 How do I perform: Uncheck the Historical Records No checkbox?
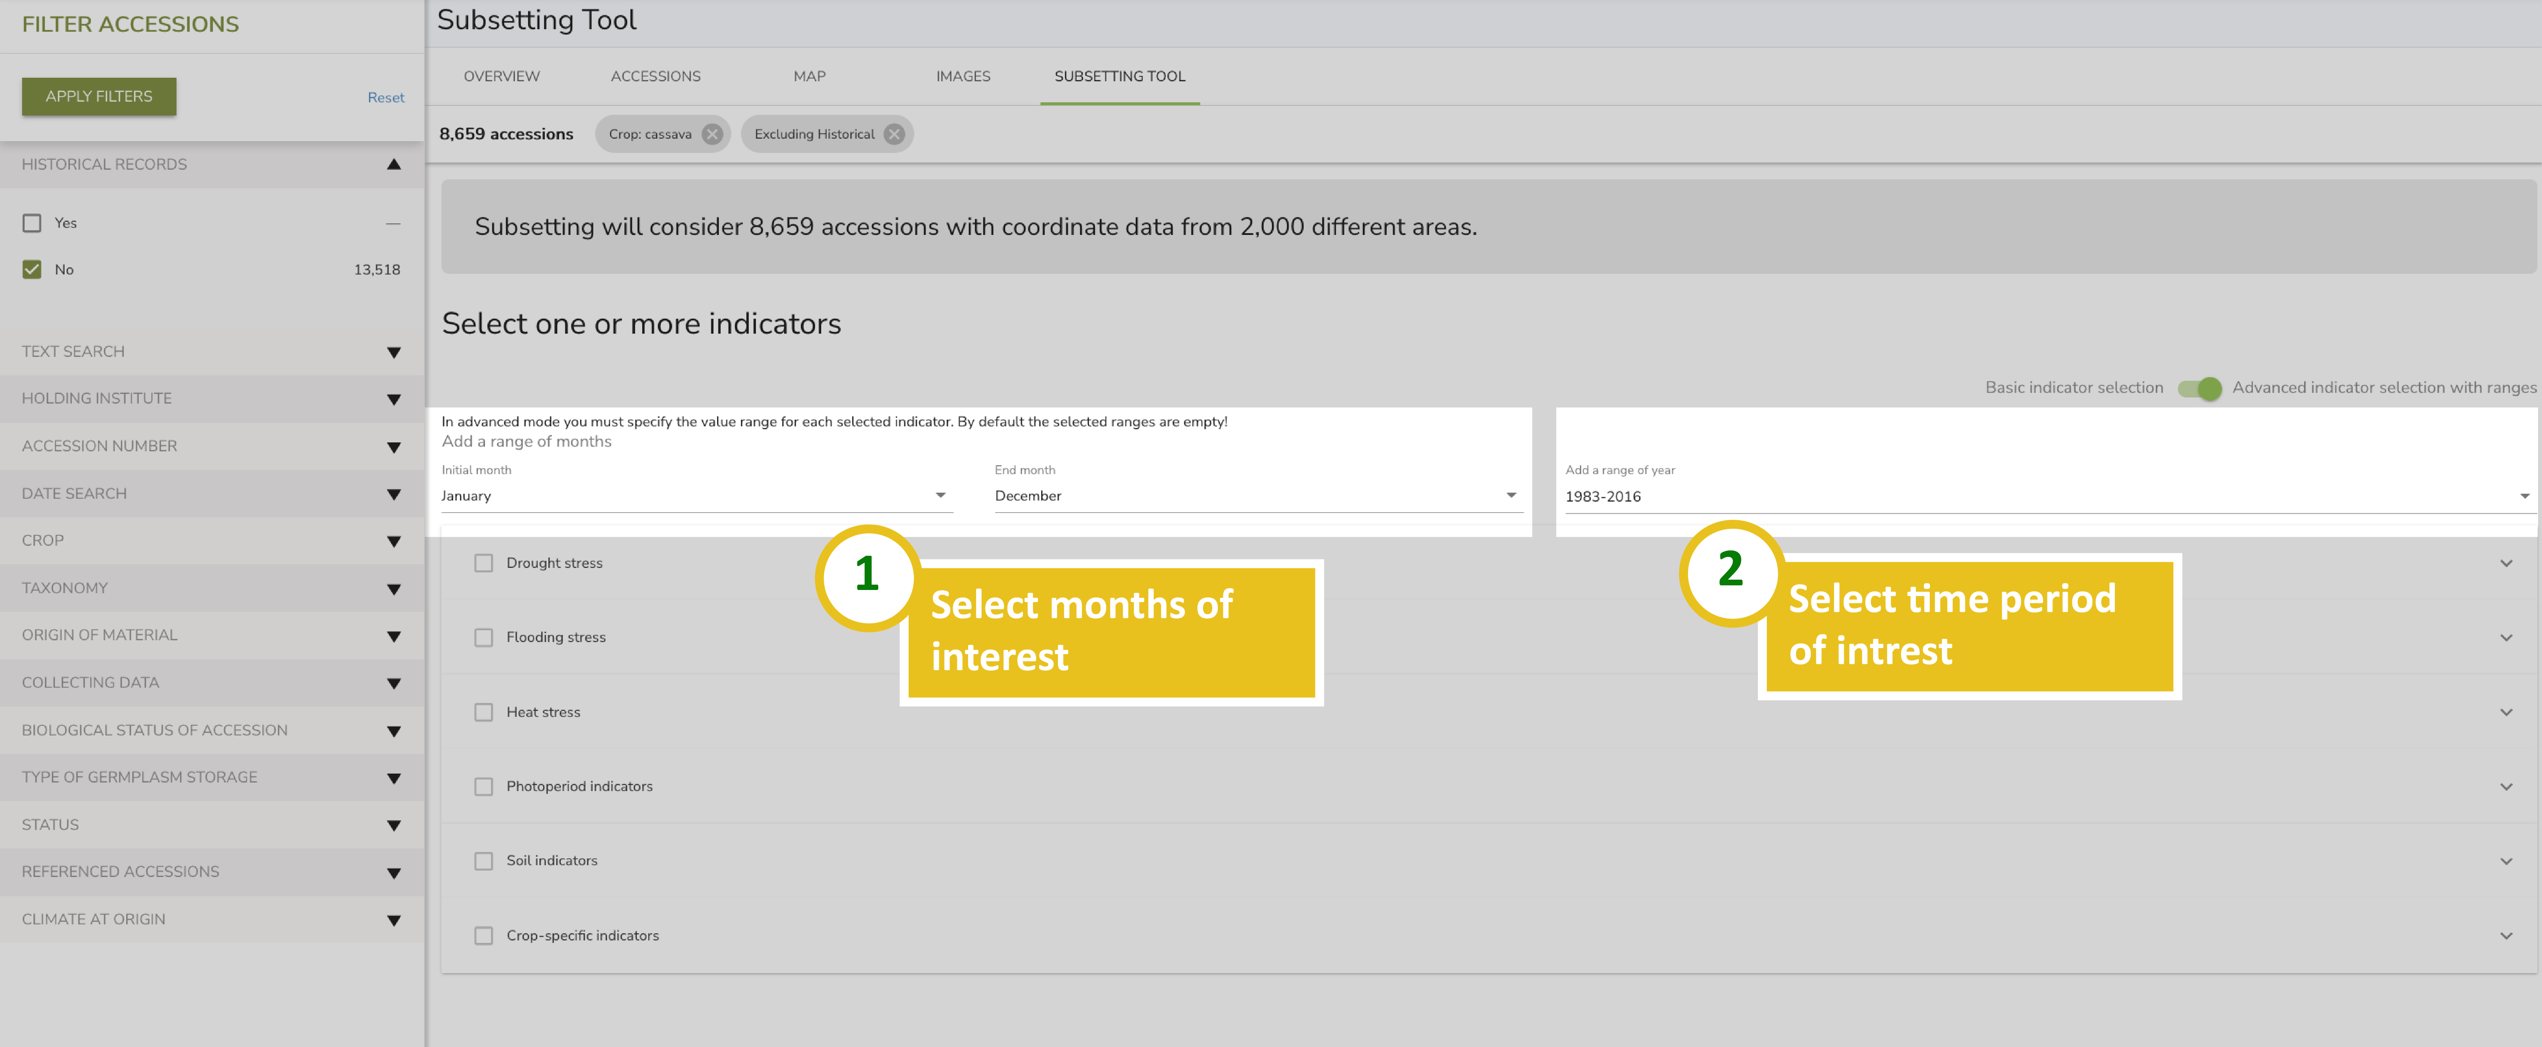tap(32, 270)
